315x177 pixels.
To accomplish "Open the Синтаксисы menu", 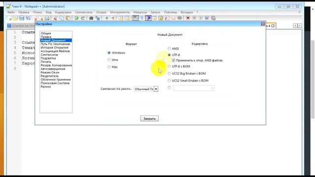I will point(84,12).
